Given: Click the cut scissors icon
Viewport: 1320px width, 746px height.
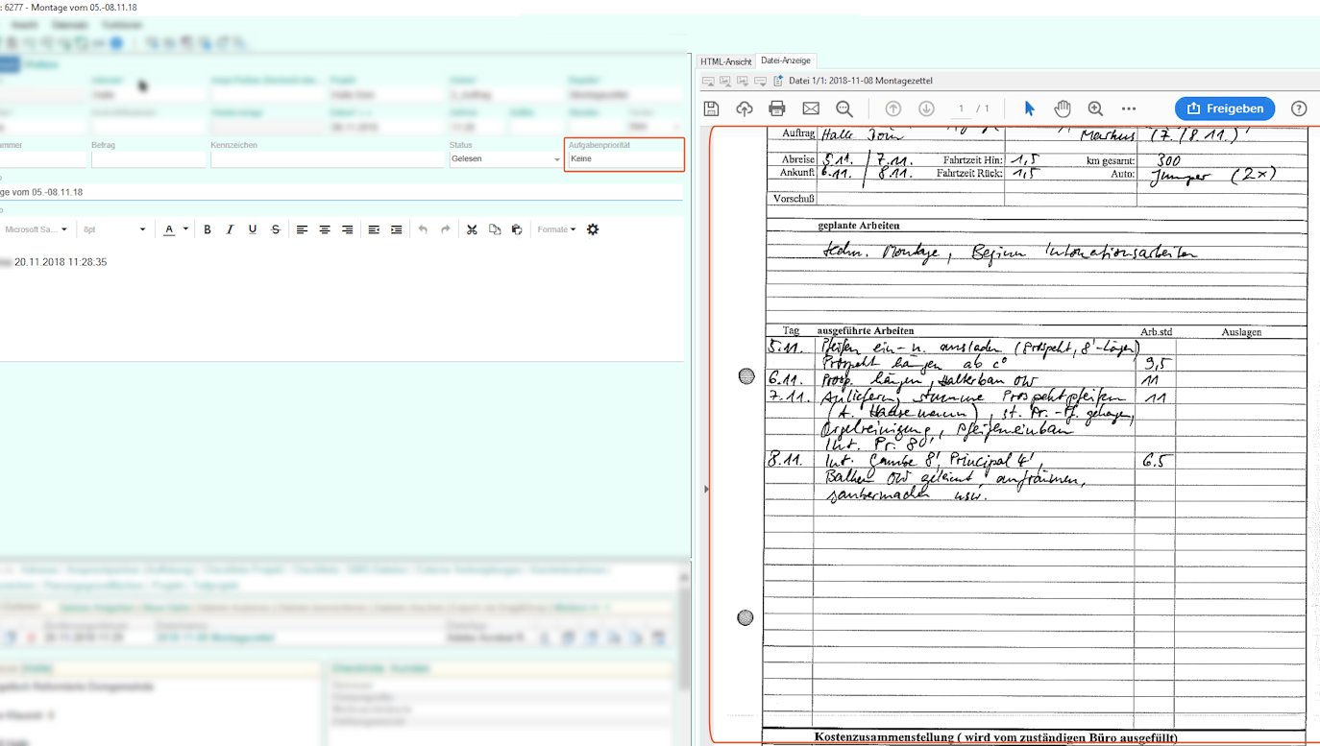Looking at the screenshot, I should 472,229.
